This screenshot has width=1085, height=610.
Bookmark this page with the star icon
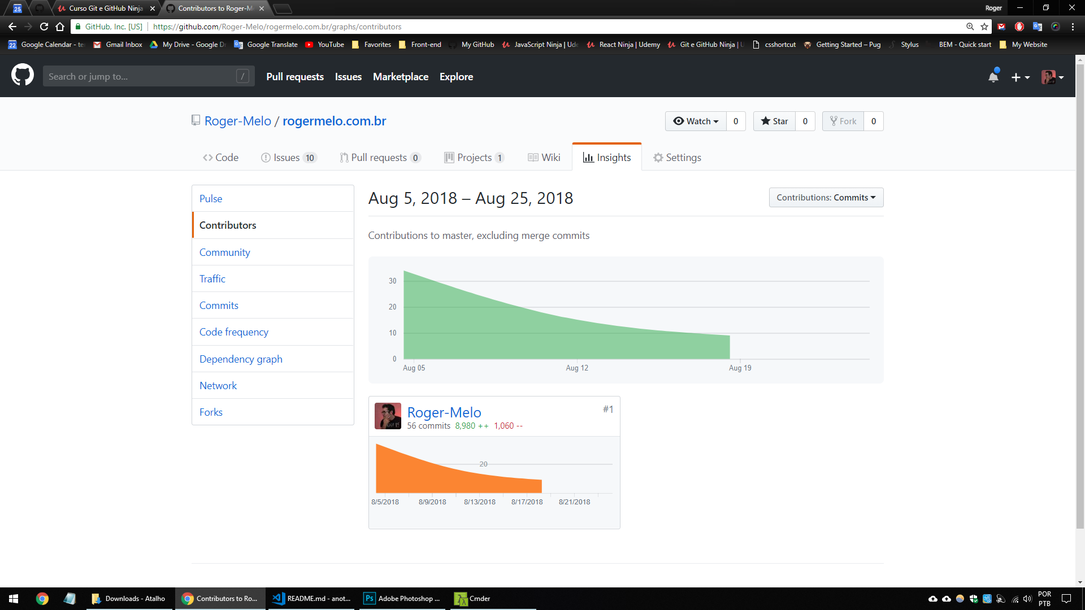[984, 27]
